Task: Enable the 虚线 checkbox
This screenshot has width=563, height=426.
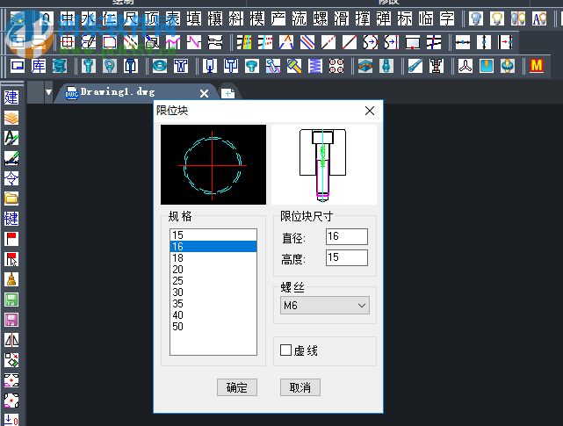Action: pos(285,350)
